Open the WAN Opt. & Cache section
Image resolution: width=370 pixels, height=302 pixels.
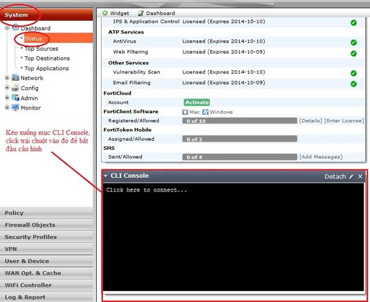[46, 273]
